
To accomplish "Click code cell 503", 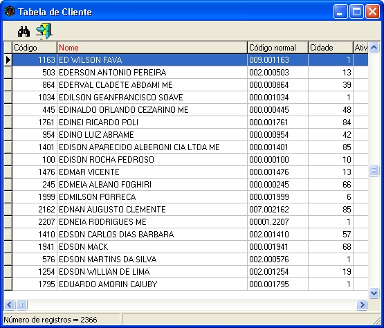I will click(x=35, y=73).
